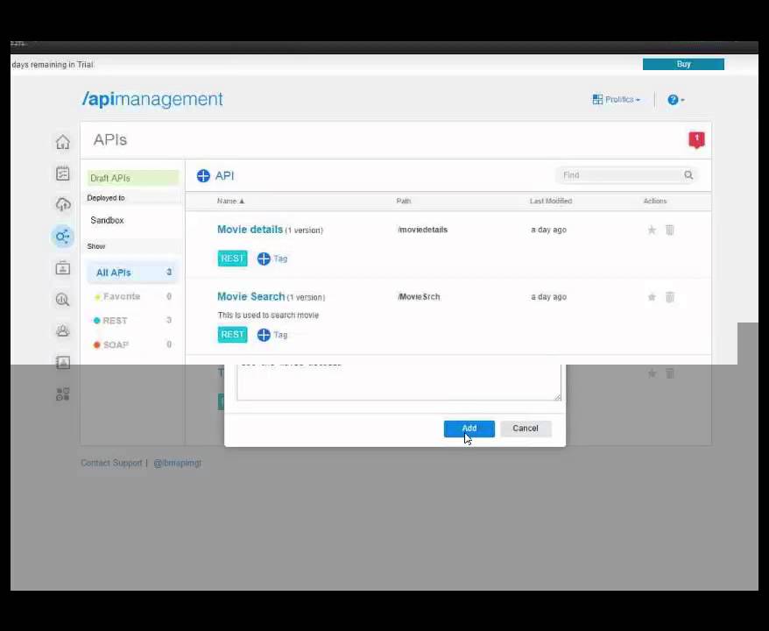The image size is (769, 631).
Task: Open the cloud upload icon in sidebar
Action: pos(63,204)
